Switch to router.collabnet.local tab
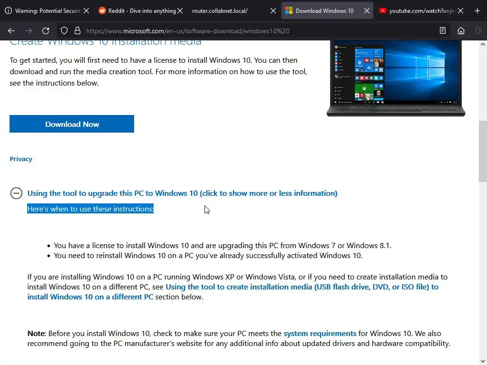This screenshot has width=487, height=365. coord(220,11)
